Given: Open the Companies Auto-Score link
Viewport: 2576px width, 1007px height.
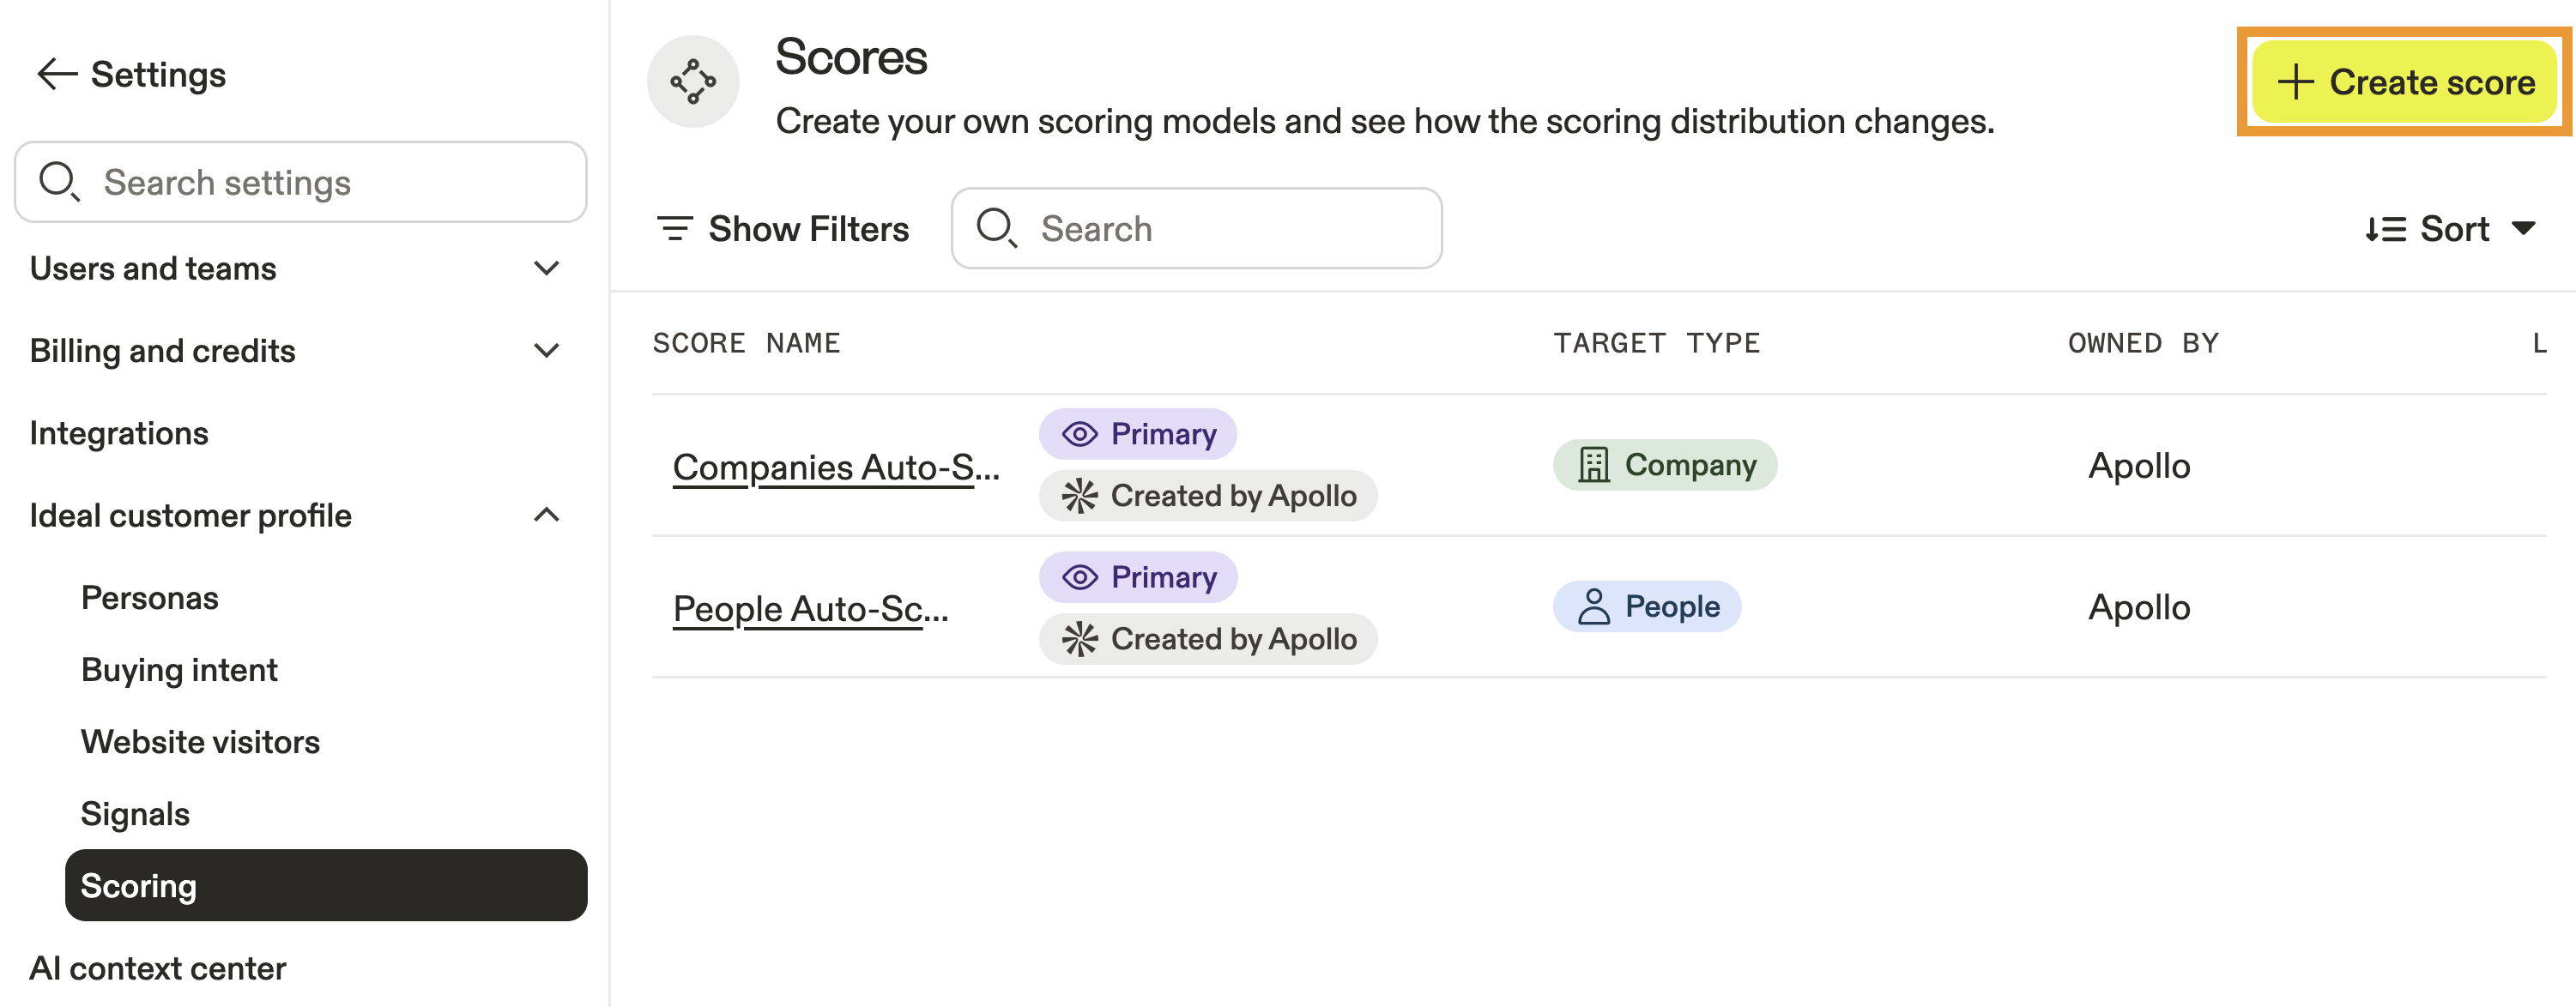Looking at the screenshot, I should 836,467.
